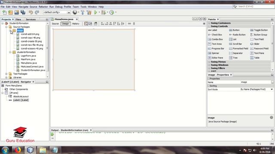Collapse the studentinformation package node
Viewport: 275px width, 154px height.
(x=10, y=52)
